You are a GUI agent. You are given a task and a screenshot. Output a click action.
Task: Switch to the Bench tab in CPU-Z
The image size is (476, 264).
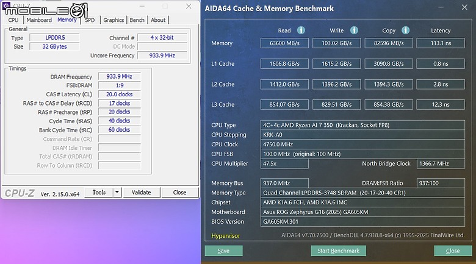[137, 20]
